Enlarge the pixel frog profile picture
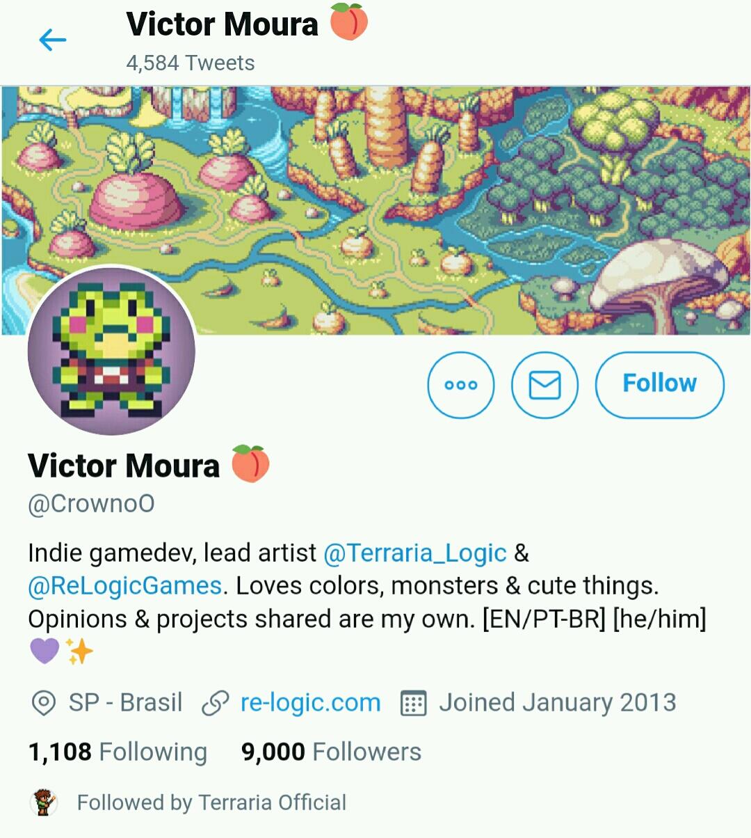The image size is (751, 838). click(x=111, y=351)
